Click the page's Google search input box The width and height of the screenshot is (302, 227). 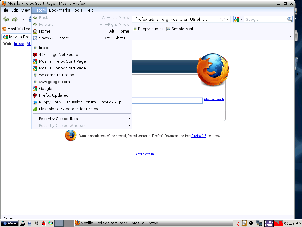tap(167, 100)
